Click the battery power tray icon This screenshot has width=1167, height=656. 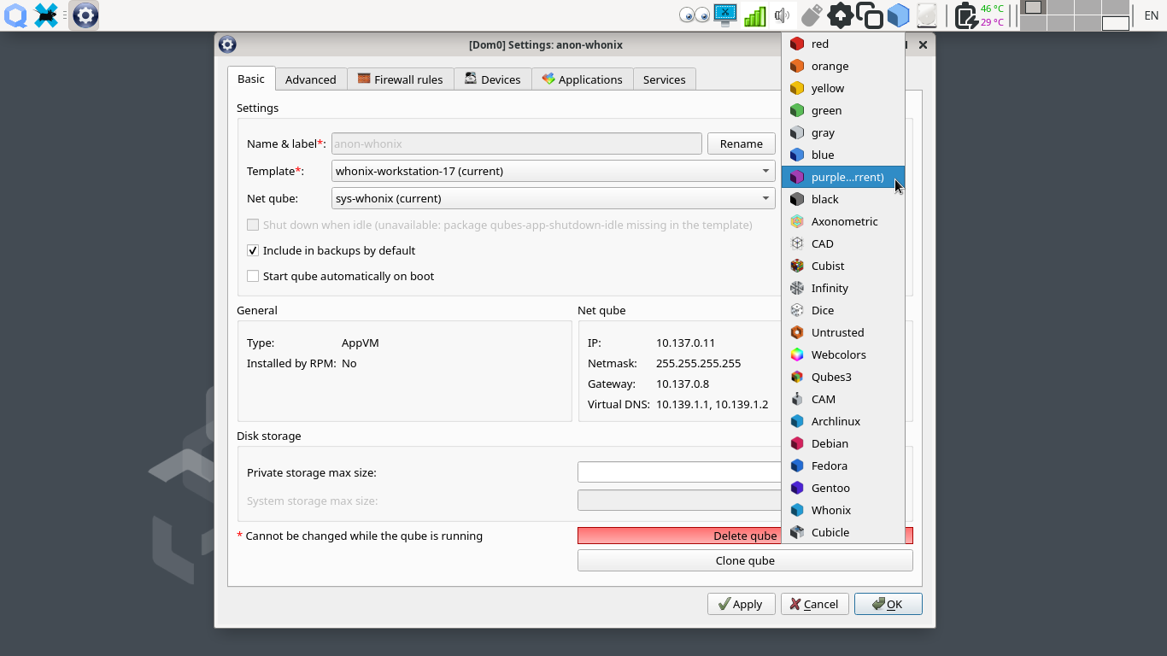point(965,15)
